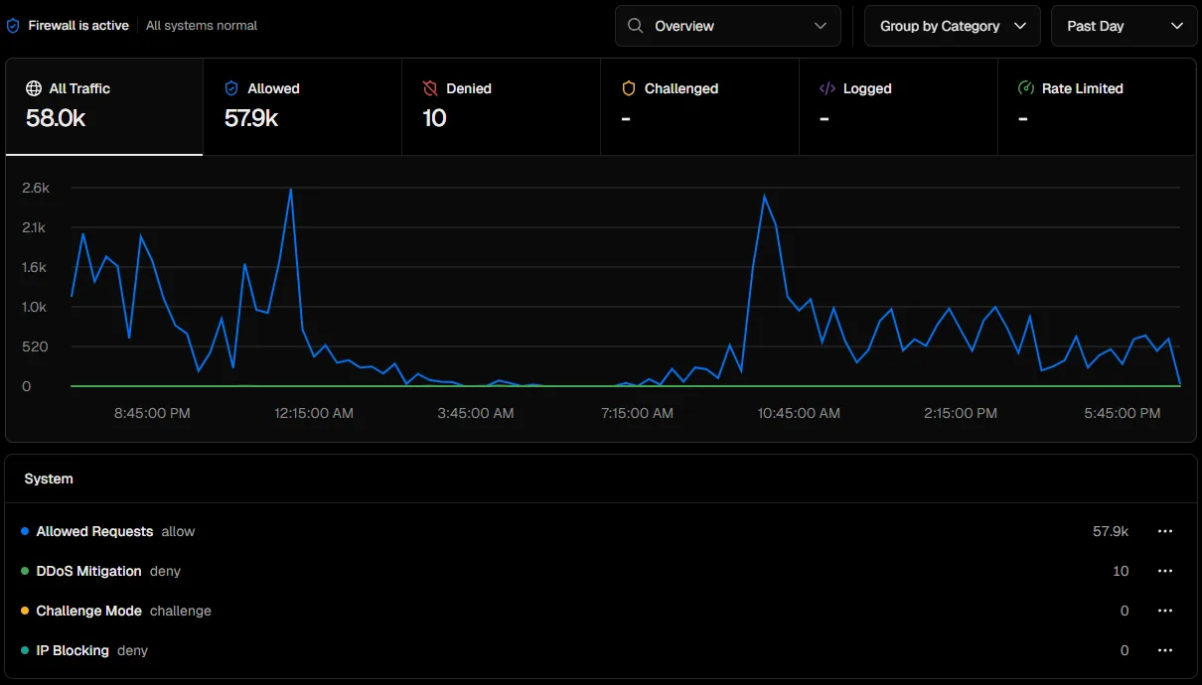Open the Overview dropdown
This screenshot has width=1202, height=685.
coord(728,26)
